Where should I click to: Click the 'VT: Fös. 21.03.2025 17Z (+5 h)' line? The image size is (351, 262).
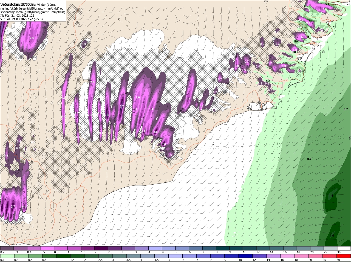pos(21,19)
